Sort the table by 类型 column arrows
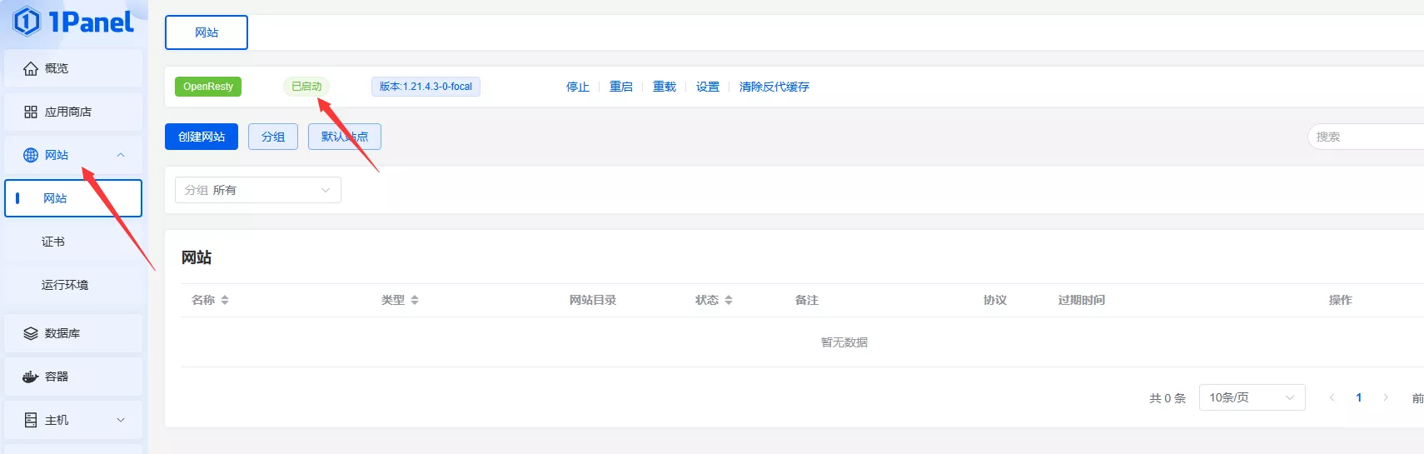1424x454 pixels. click(415, 300)
